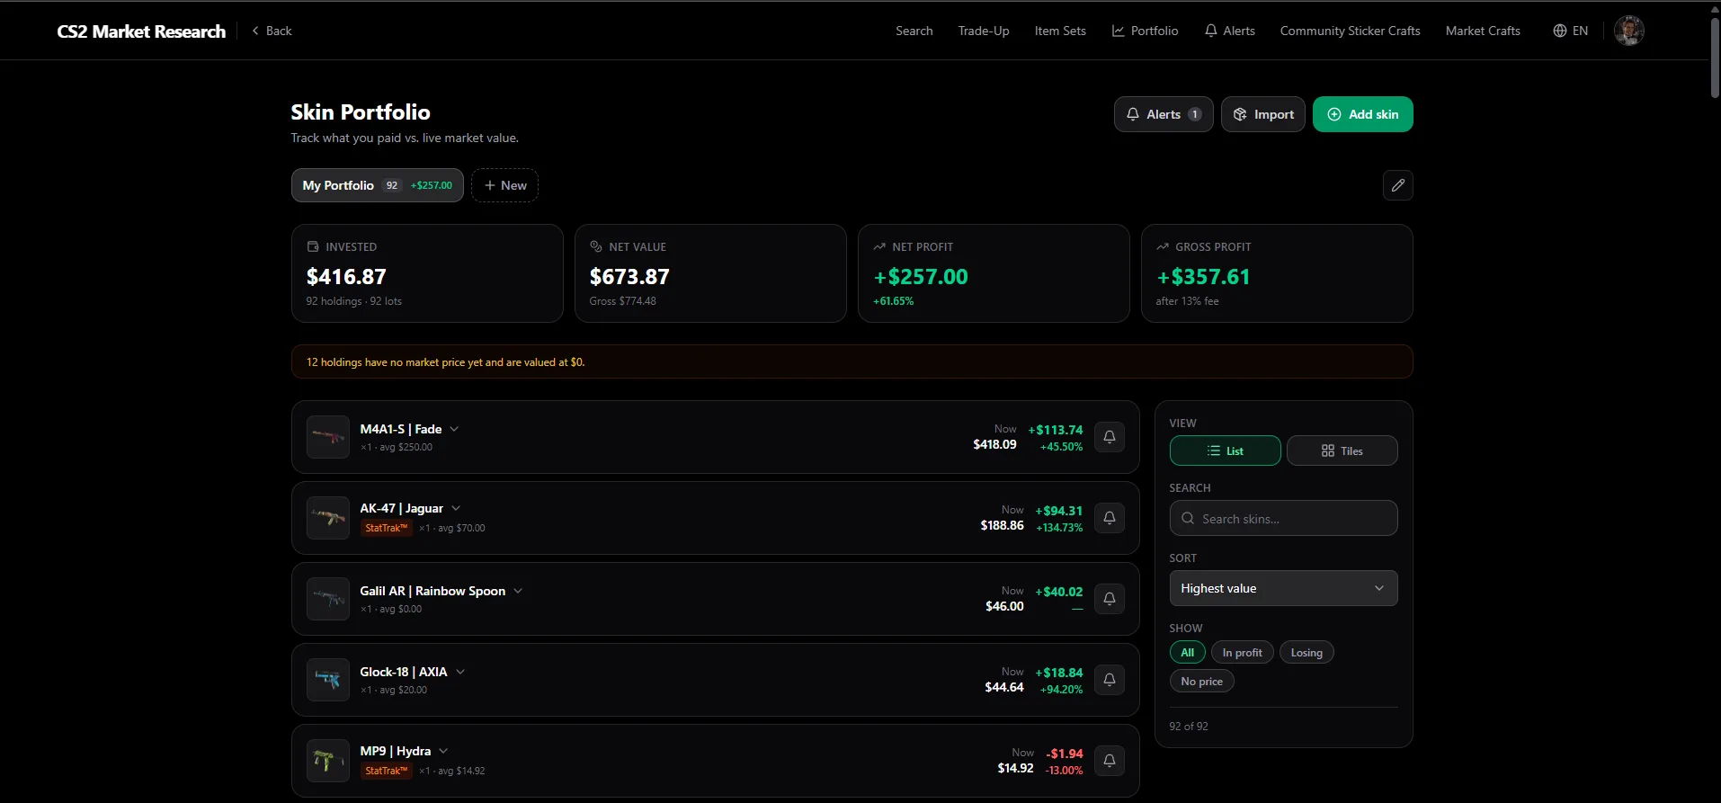Viewport: 1721px width, 803px height.
Task: Click the Add skin button
Action: [x=1362, y=114]
